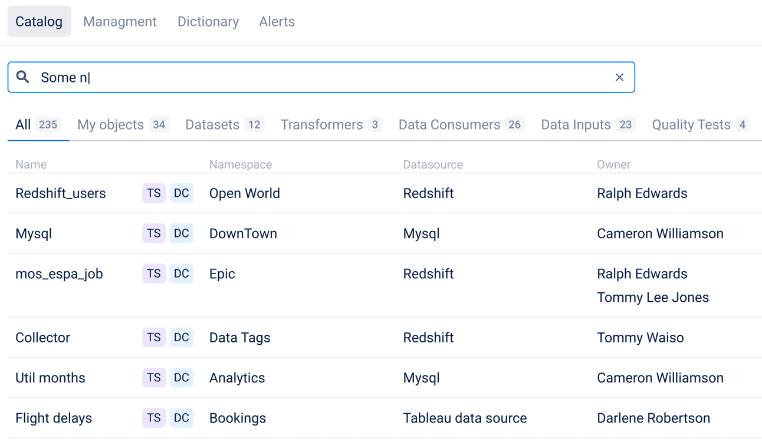Clear the search field with X
This screenshot has width=762, height=442.
[x=619, y=77]
